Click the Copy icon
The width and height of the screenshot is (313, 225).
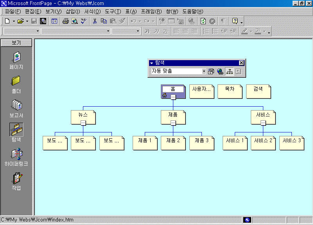click(104, 21)
